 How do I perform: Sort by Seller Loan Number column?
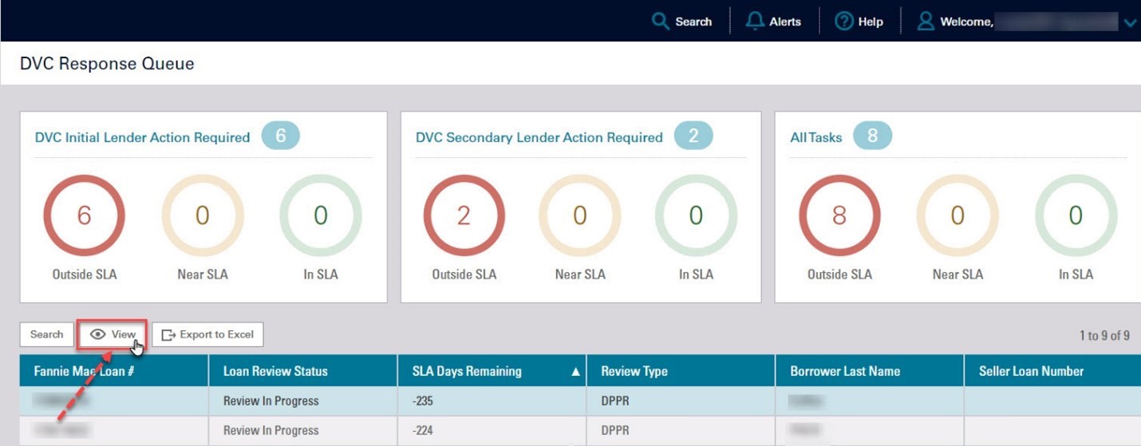point(1052,371)
